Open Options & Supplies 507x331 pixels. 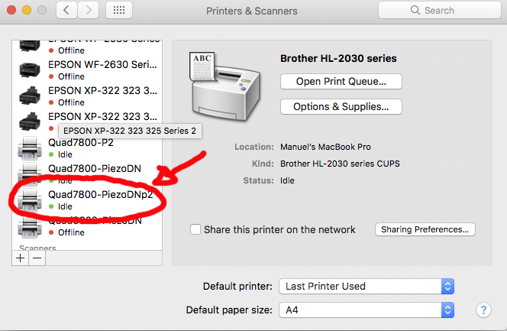pyautogui.click(x=341, y=107)
